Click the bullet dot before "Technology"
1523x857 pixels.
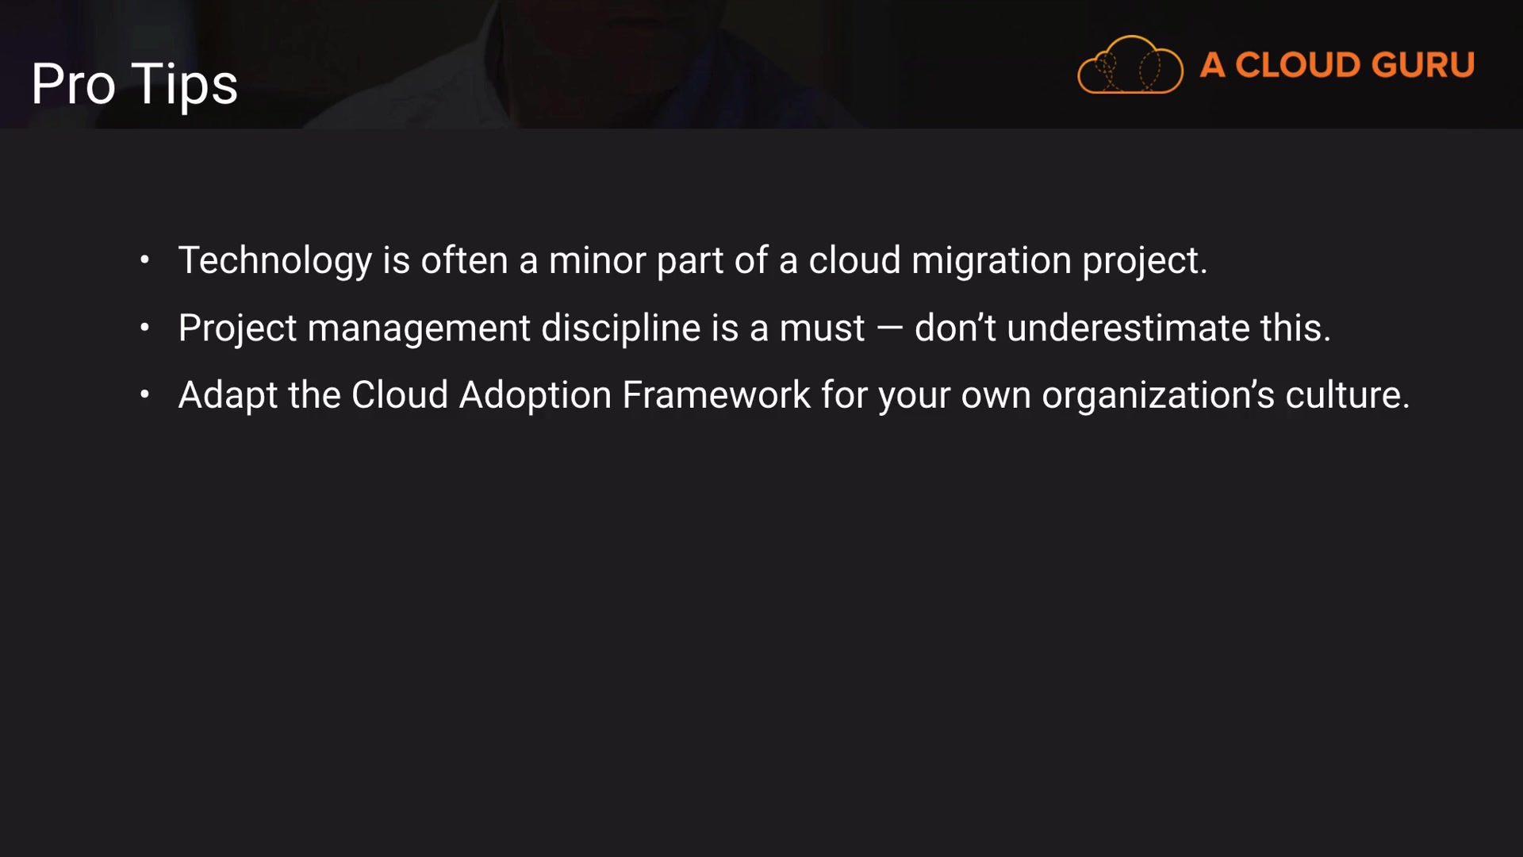point(144,260)
